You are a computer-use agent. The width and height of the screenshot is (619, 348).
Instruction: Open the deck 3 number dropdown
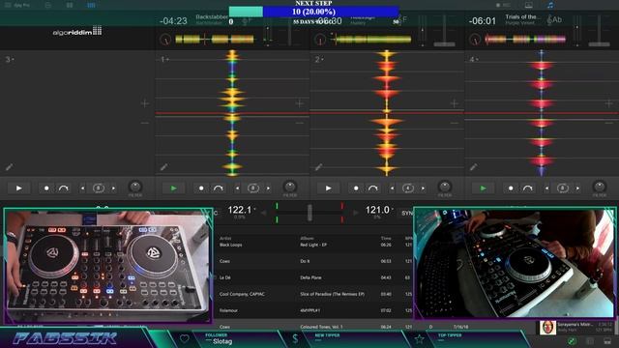[10, 60]
